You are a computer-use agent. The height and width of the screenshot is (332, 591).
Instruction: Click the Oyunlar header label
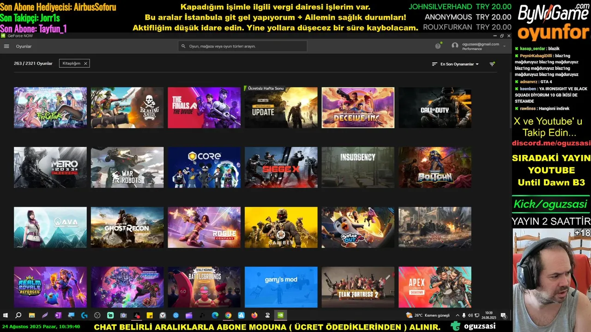coord(24,46)
